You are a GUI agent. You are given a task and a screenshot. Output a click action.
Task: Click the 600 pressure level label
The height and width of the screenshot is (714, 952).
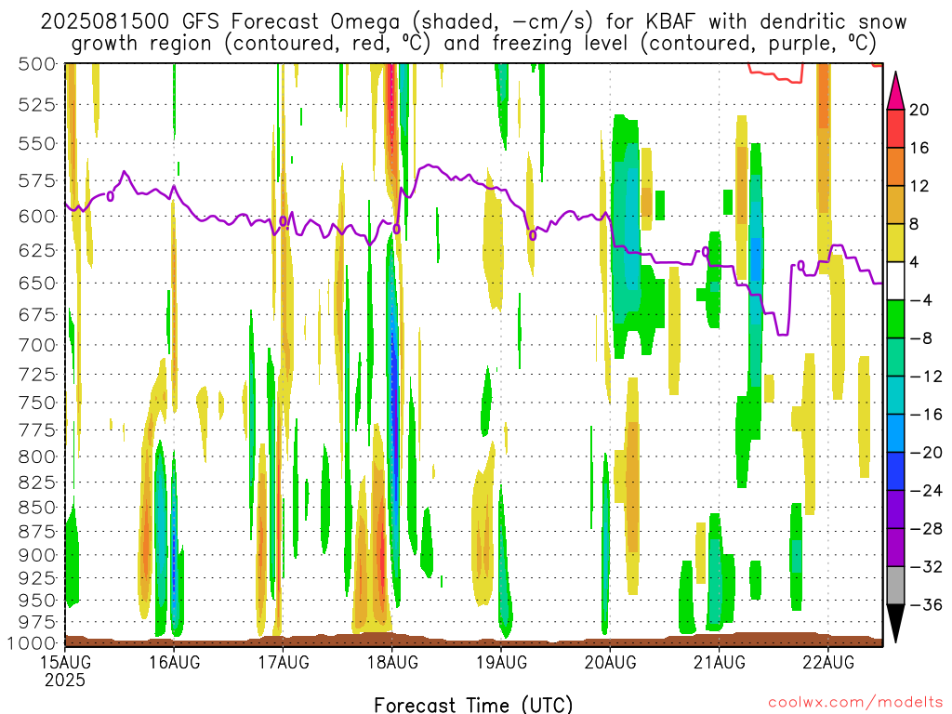[37, 216]
